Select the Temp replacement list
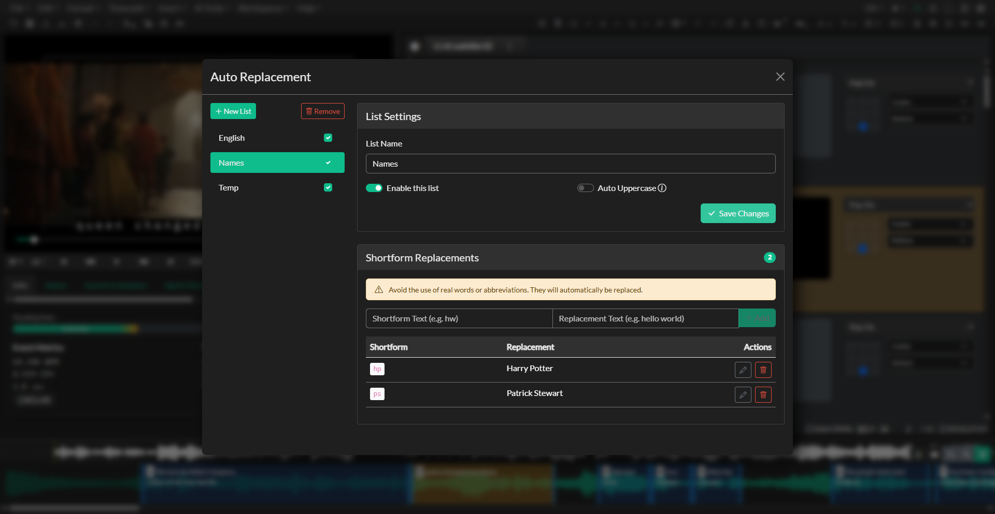995x514 pixels. (229, 188)
